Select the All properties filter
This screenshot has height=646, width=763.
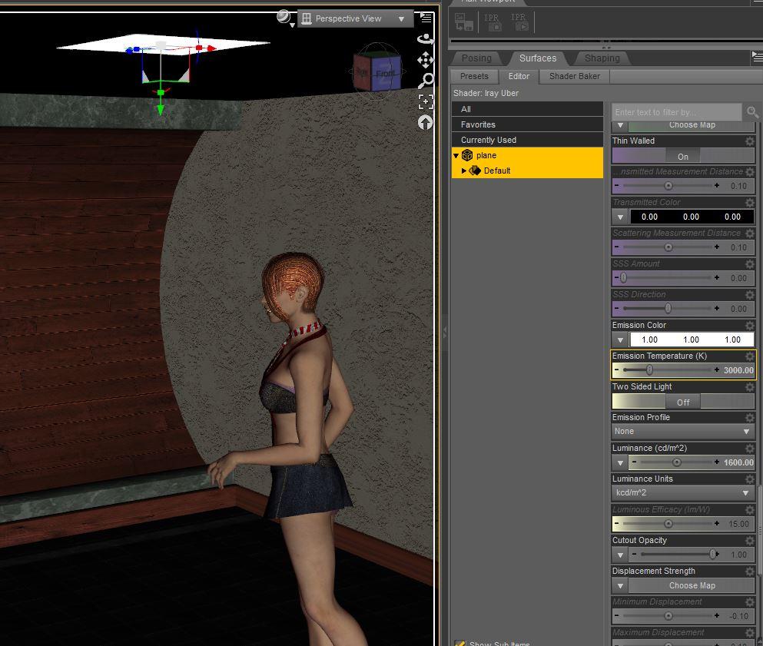click(x=527, y=109)
